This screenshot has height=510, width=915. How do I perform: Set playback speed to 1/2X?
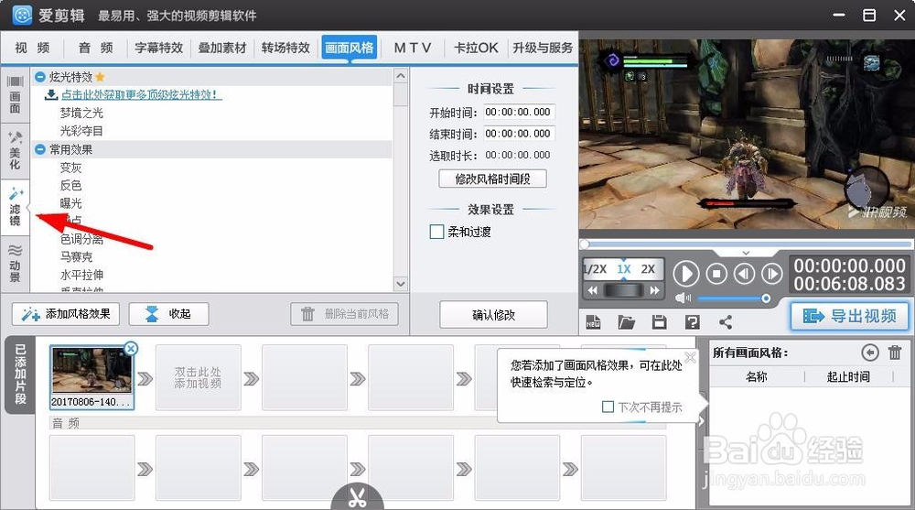click(596, 269)
